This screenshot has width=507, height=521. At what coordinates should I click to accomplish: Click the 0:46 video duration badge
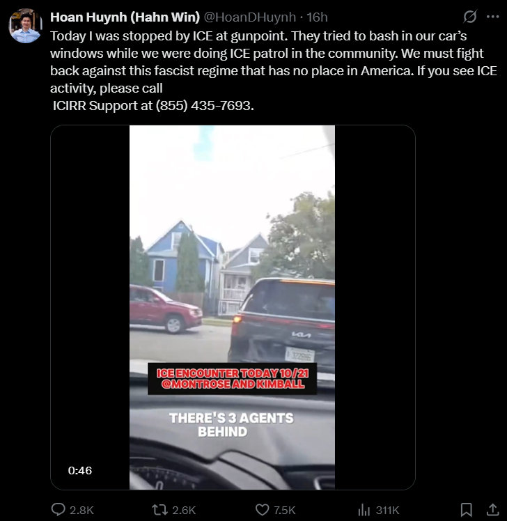80,470
